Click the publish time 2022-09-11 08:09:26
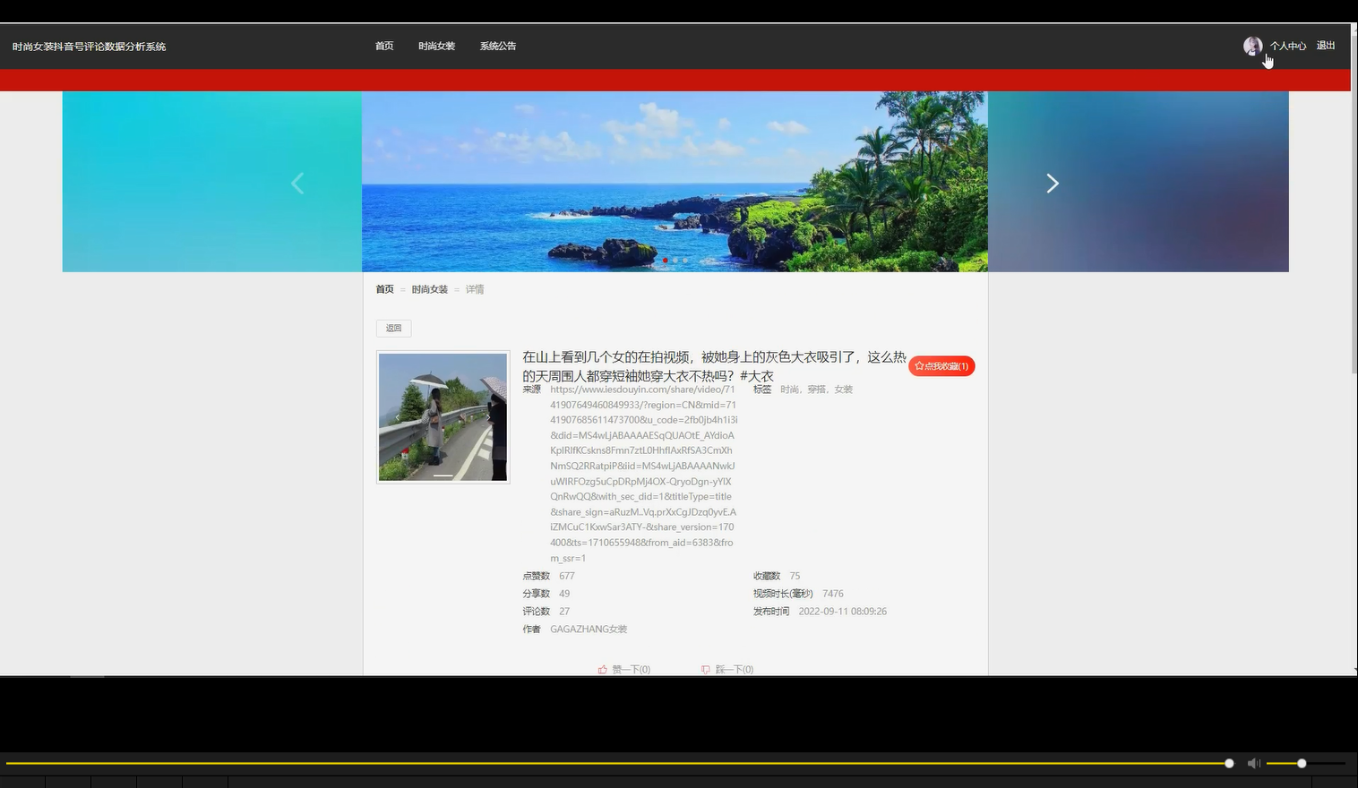Viewport: 1358px width, 788px height. click(x=843, y=612)
